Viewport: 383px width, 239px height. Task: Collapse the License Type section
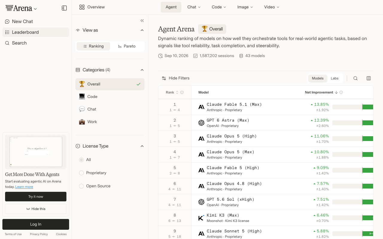(142, 146)
